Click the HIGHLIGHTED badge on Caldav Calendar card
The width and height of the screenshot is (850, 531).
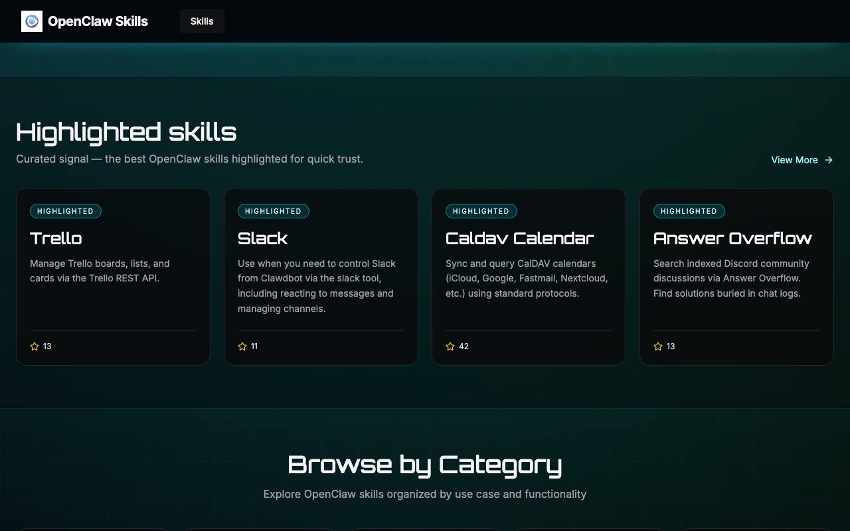[481, 211]
